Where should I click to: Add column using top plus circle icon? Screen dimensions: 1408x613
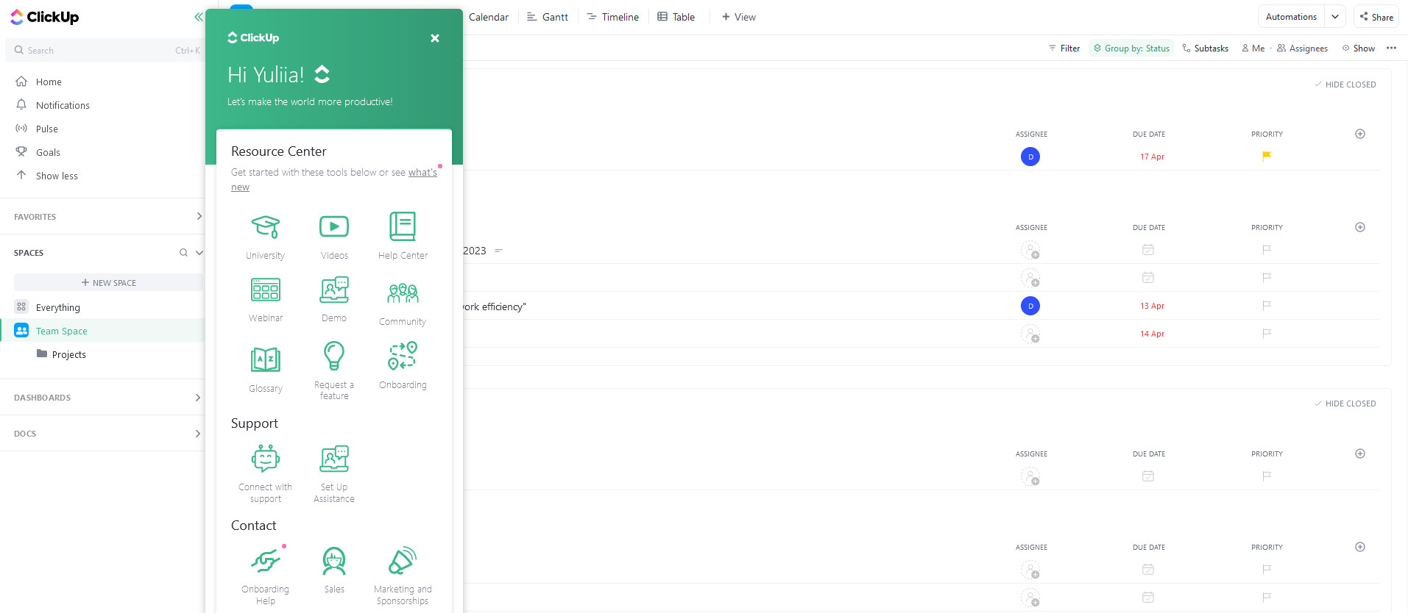click(x=1360, y=134)
